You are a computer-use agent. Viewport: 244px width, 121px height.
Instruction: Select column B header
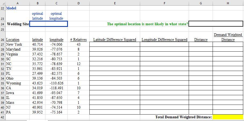38,3
